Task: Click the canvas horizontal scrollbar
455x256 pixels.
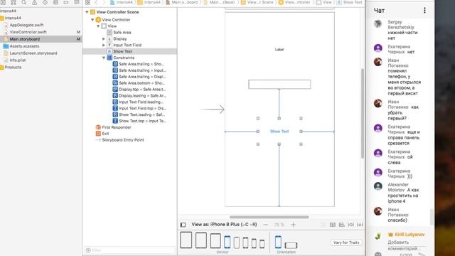Action: click(269, 217)
